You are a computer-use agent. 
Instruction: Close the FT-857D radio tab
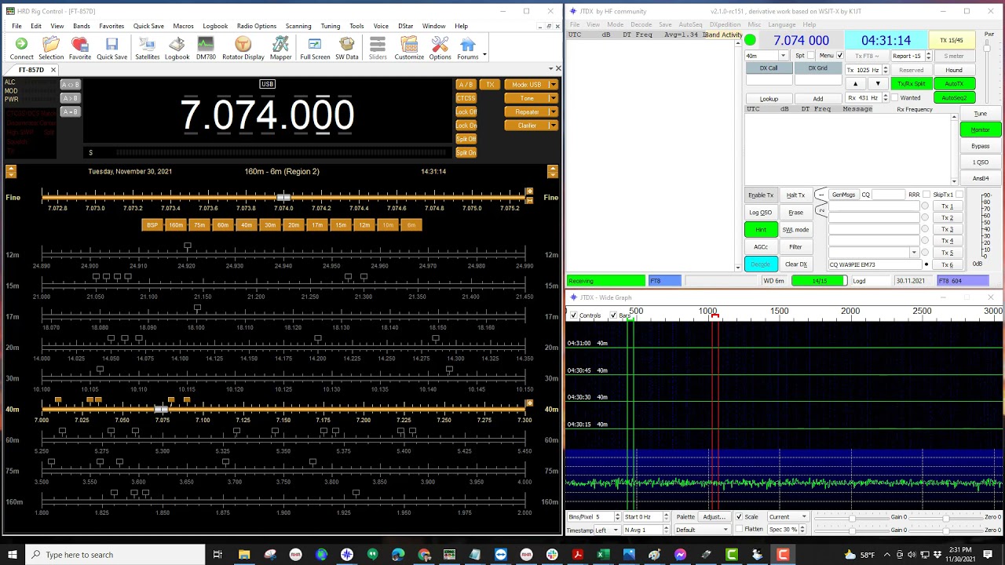(53, 70)
